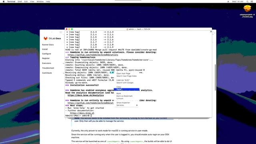Click the Terminal split-pane icon at top right
Image resolution: width=256 pixels, height=144 pixels.
point(211,32)
